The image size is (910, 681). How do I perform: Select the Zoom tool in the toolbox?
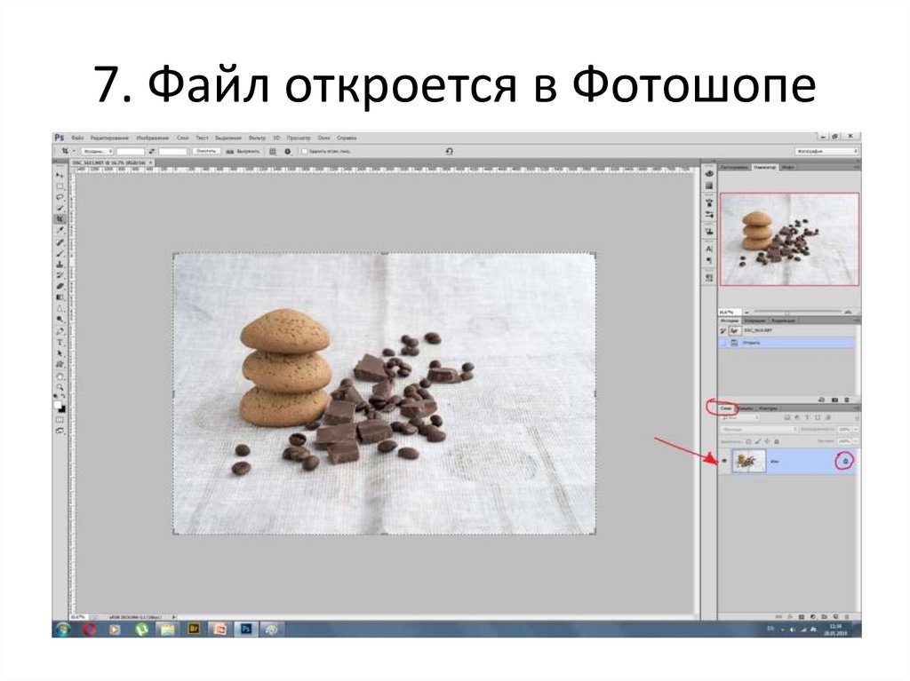tap(60, 387)
